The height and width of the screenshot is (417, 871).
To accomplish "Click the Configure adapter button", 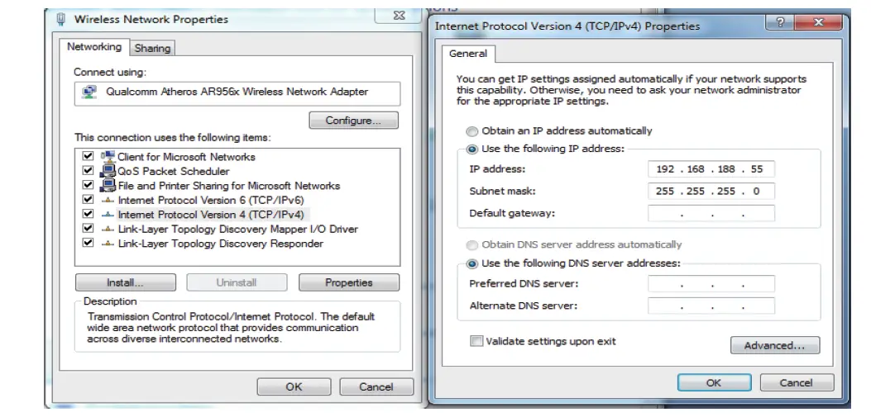I will coord(353,121).
